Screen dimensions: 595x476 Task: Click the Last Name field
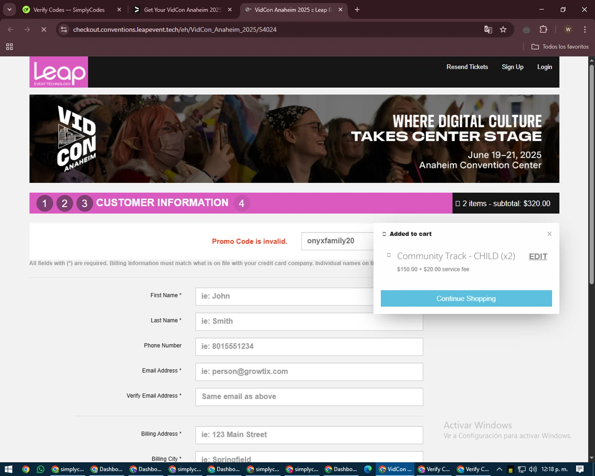(x=309, y=321)
